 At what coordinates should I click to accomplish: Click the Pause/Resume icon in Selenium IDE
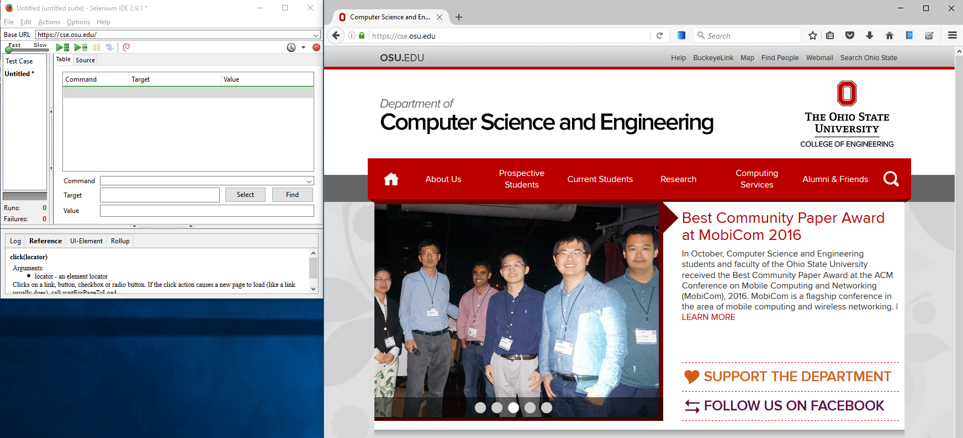pos(97,47)
